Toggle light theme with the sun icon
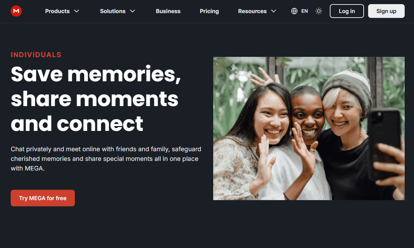This screenshot has width=414, height=248. click(319, 11)
